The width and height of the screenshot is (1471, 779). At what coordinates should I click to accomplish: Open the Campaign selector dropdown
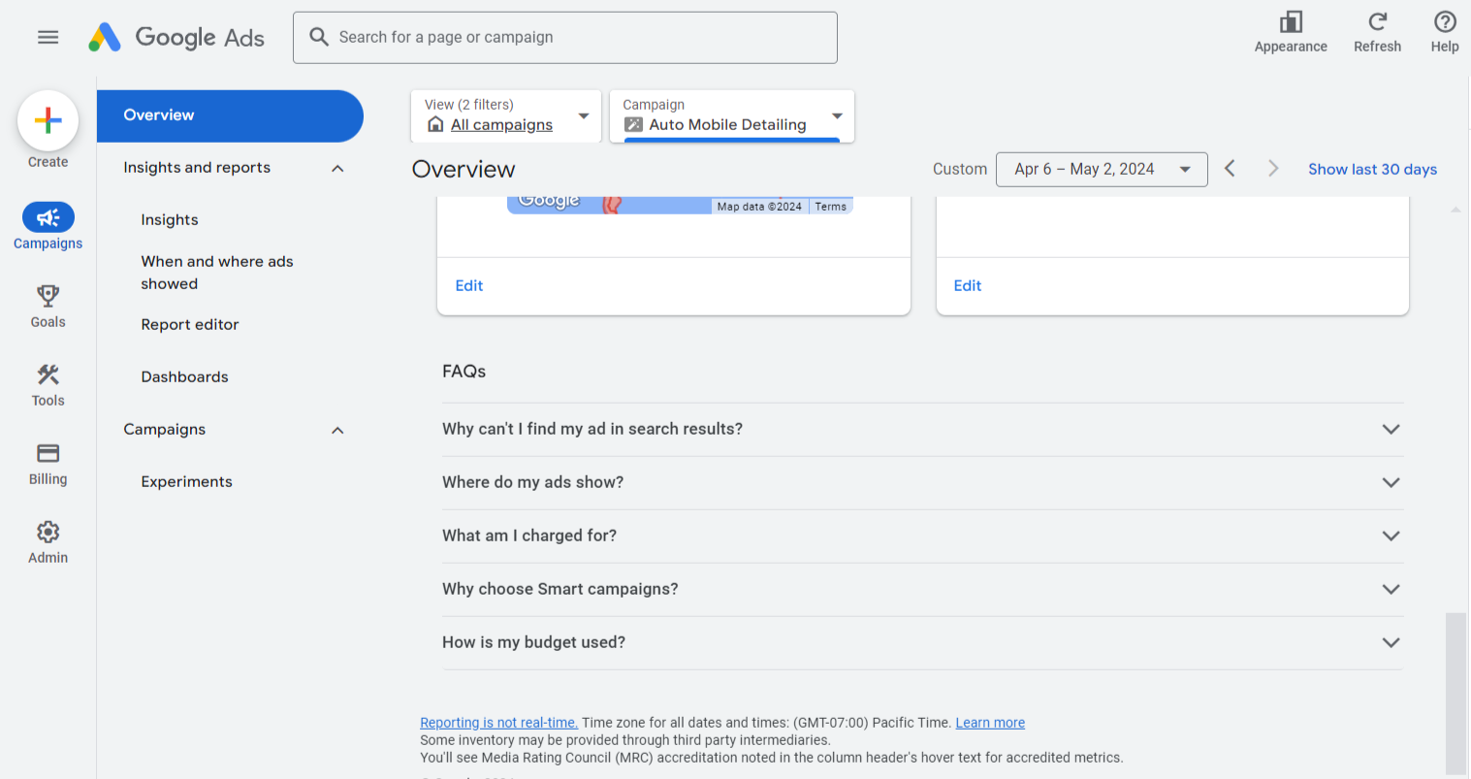pyautogui.click(x=732, y=116)
